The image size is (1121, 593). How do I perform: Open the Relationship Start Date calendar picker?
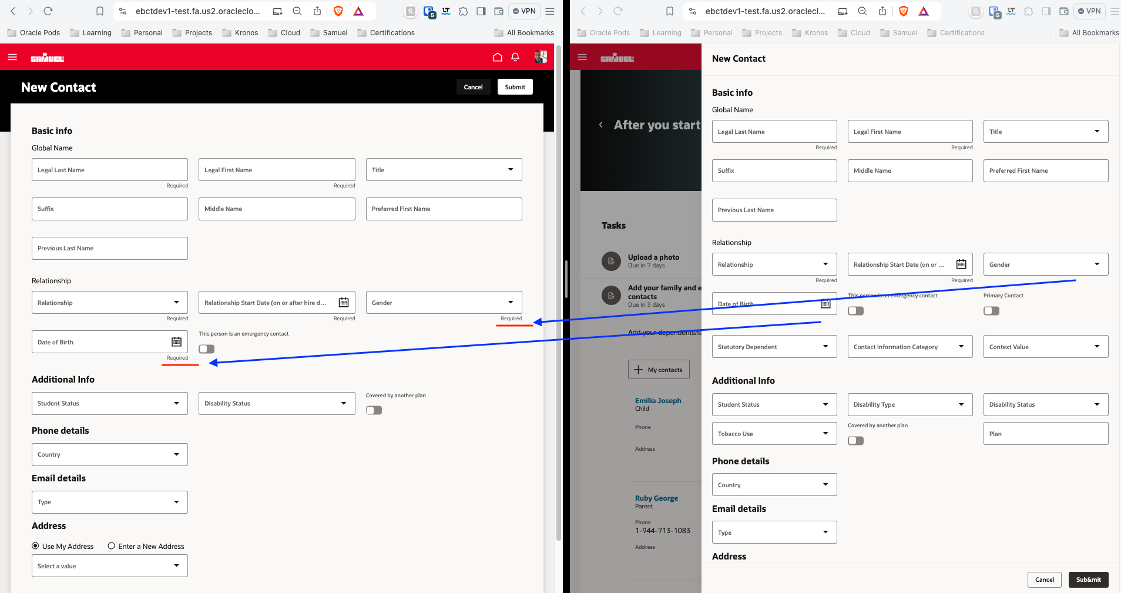click(x=343, y=302)
